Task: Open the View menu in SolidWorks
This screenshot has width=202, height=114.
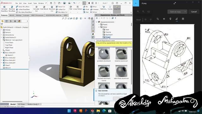Action: click(x=25, y=3)
